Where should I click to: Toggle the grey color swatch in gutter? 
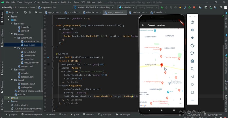click(48, 64)
